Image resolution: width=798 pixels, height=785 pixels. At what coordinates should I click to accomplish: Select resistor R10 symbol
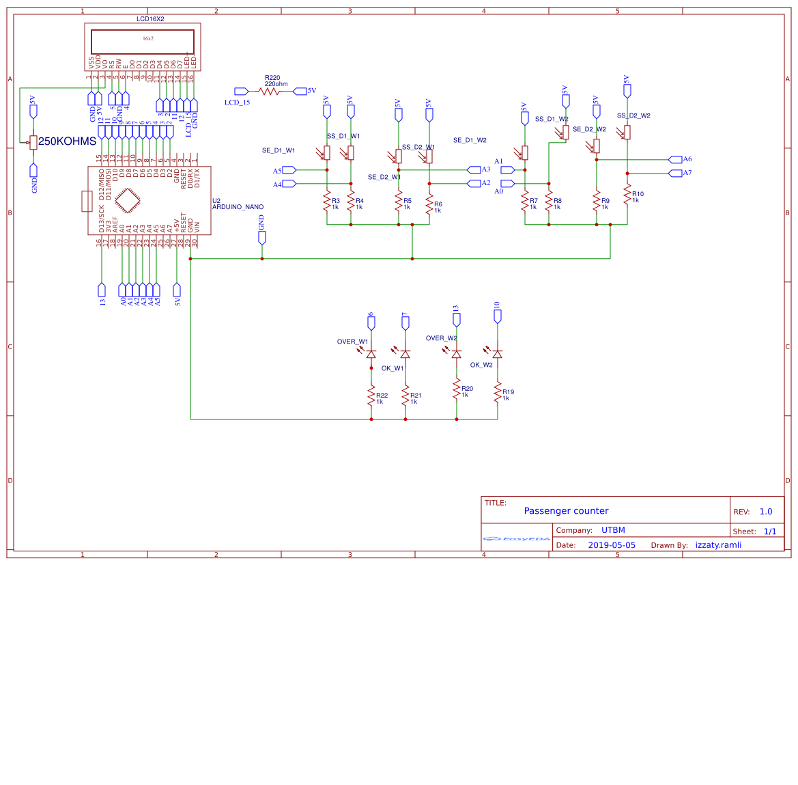[x=627, y=195]
